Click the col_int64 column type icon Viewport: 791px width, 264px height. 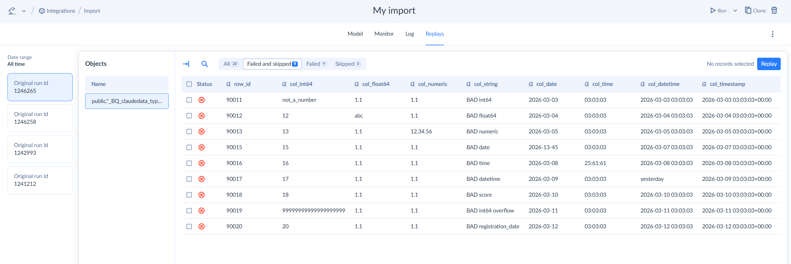pos(284,84)
